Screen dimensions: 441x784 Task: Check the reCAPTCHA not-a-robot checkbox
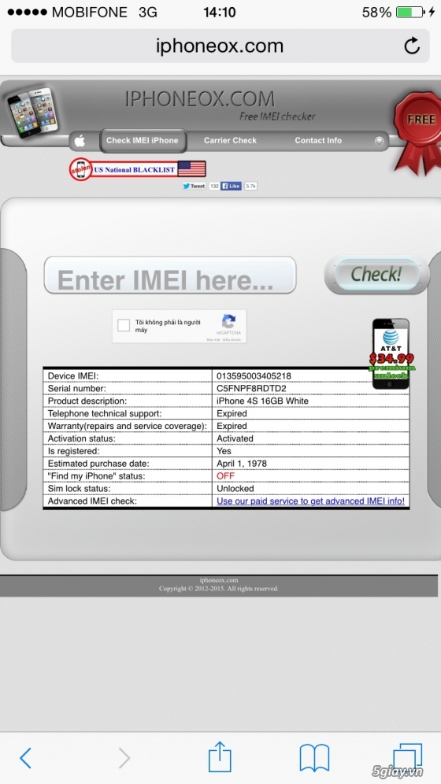pos(124,326)
